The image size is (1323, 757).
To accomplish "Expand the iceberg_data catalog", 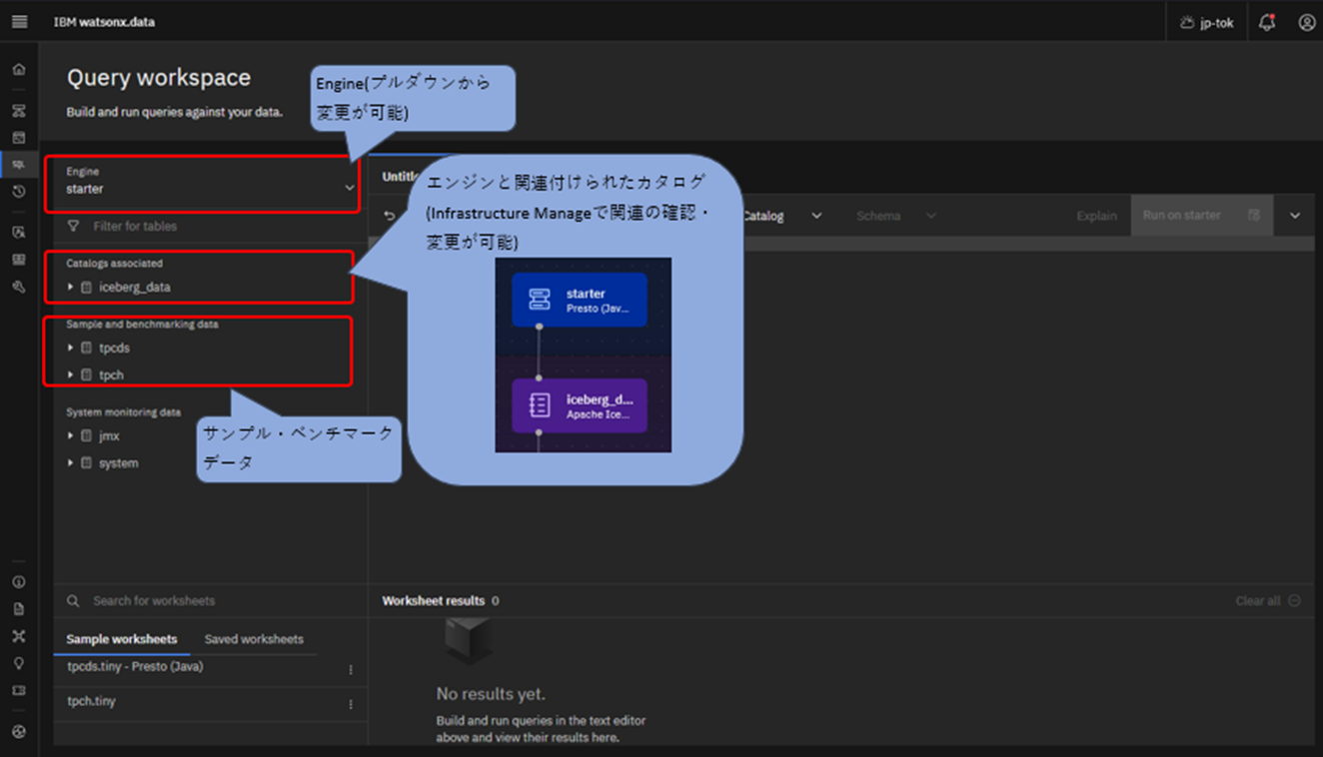I will 71,288.
